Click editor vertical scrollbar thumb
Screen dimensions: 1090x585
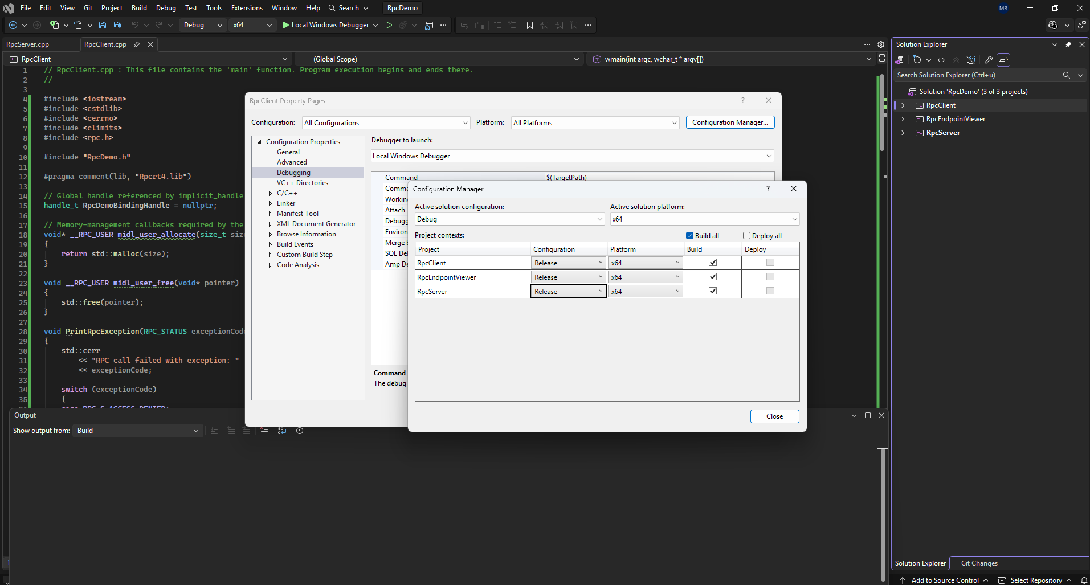click(x=882, y=114)
